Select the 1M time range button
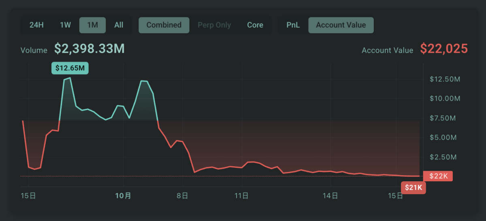The image size is (486, 221). [x=93, y=25]
